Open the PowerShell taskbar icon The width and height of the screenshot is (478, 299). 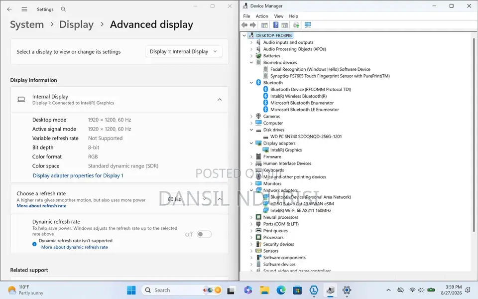[314, 290]
